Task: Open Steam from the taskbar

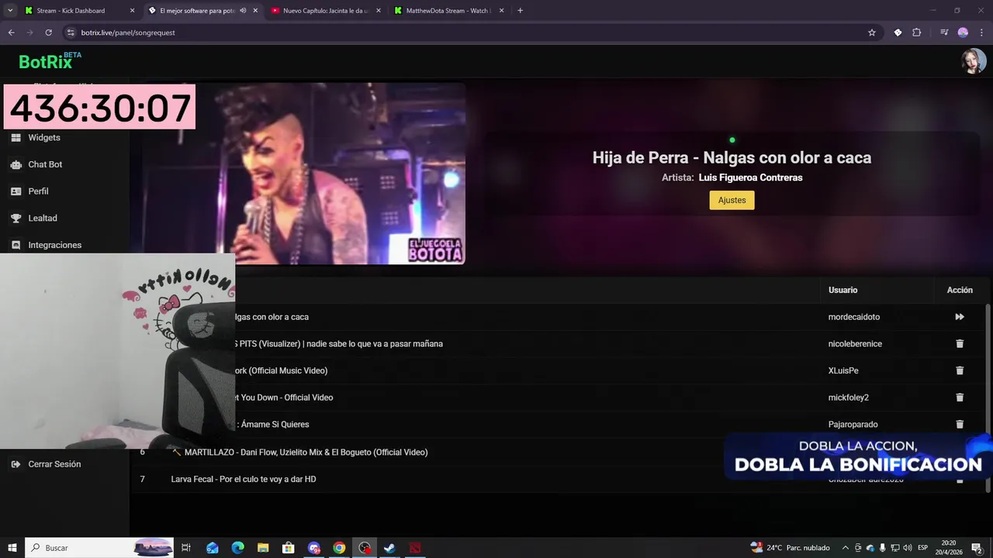Action: coord(389,548)
